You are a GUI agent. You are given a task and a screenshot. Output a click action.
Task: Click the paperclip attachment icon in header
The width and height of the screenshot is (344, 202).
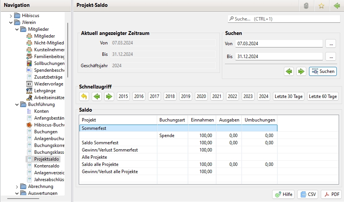click(306, 6)
